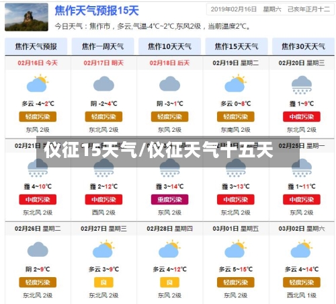Click the haze icon for 02月25日

click(x=302, y=167)
